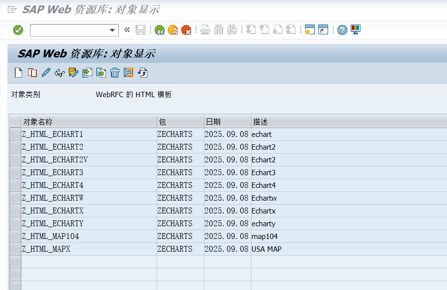Click the Import object icon
The height and width of the screenshot is (290, 447).
tap(87, 73)
